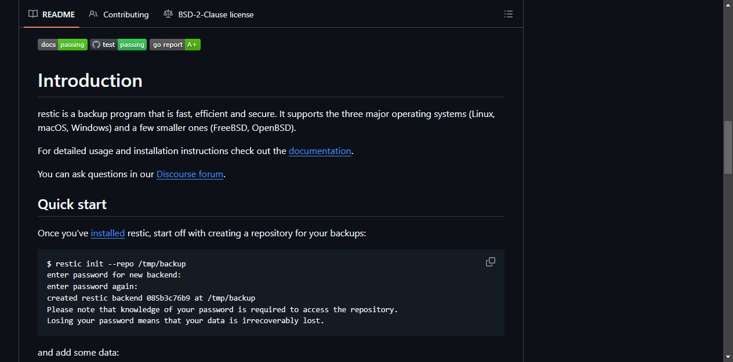Click the scrollbar down arrow
The image size is (733, 362).
(728, 357)
